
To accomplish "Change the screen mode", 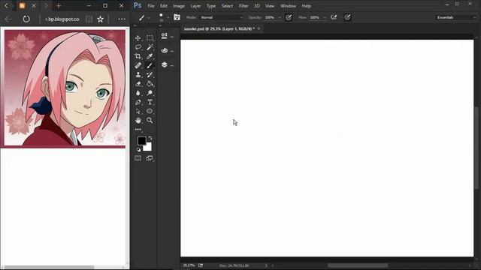I will pyautogui.click(x=150, y=158).
